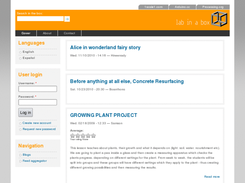
Task: Give the plant project three stars
Action: [83, 136]
